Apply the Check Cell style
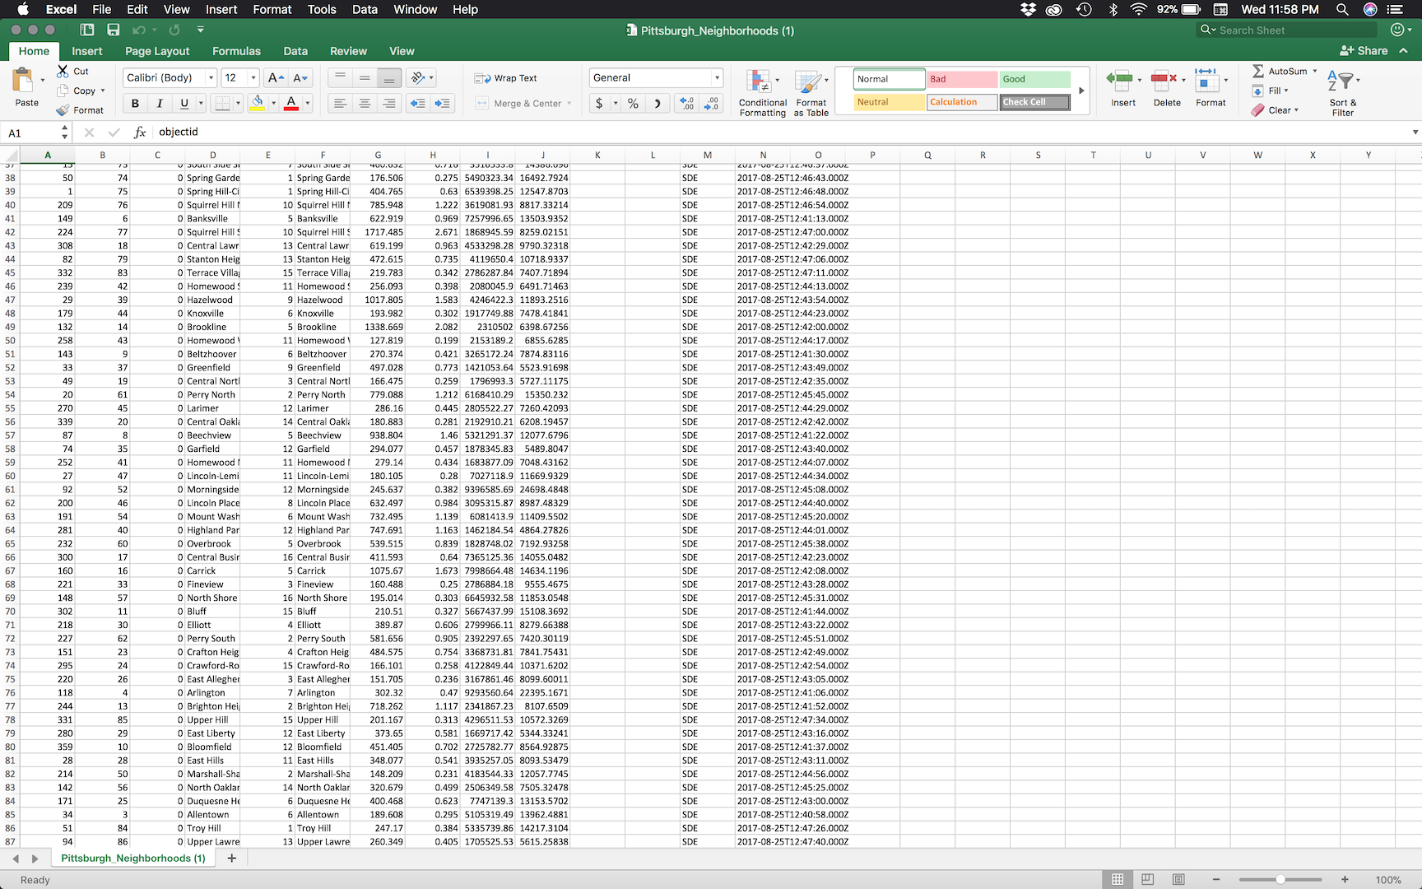The height and width of the screenshot is (889, 1422). tap(1034, 102)
